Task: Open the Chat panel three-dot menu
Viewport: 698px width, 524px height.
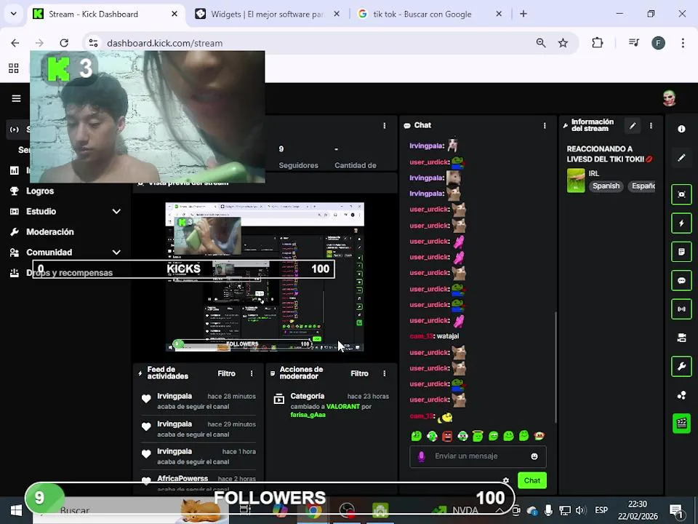Action: coord(545,126)
